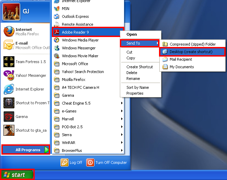This screenshot has width=227, height=180.
Task: Click Turn Off Computer text label
Action: click(111, 163)
